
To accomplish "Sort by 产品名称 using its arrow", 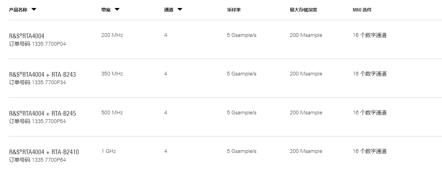I will coord(34,9).
